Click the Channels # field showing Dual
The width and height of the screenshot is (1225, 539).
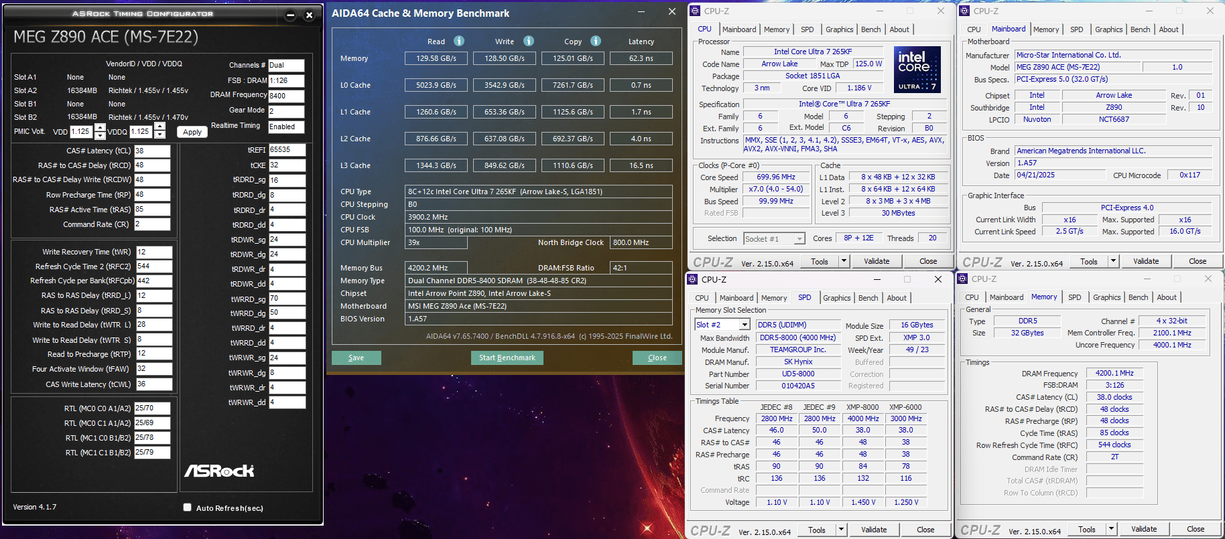(x=286, y=66)
